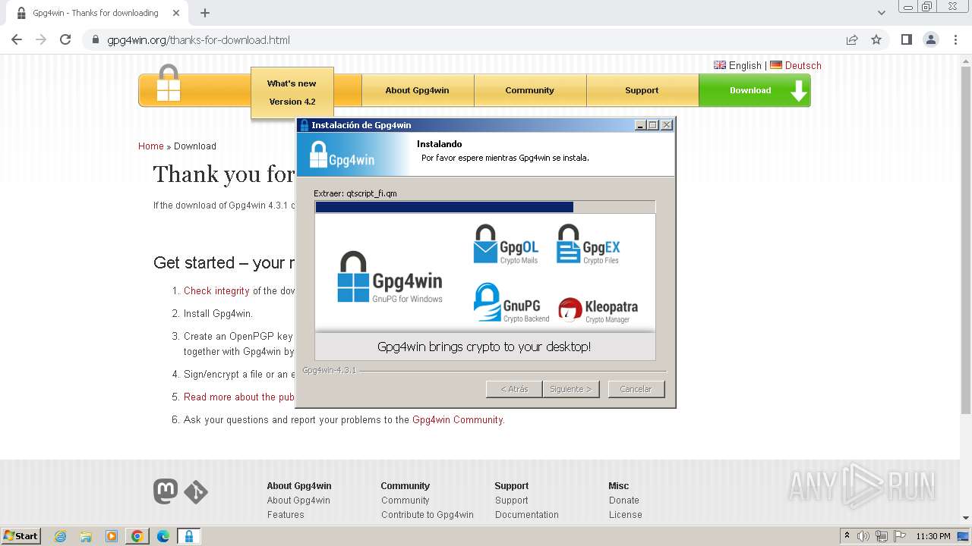Click the installer title bar lock icon

coord(305,125)
